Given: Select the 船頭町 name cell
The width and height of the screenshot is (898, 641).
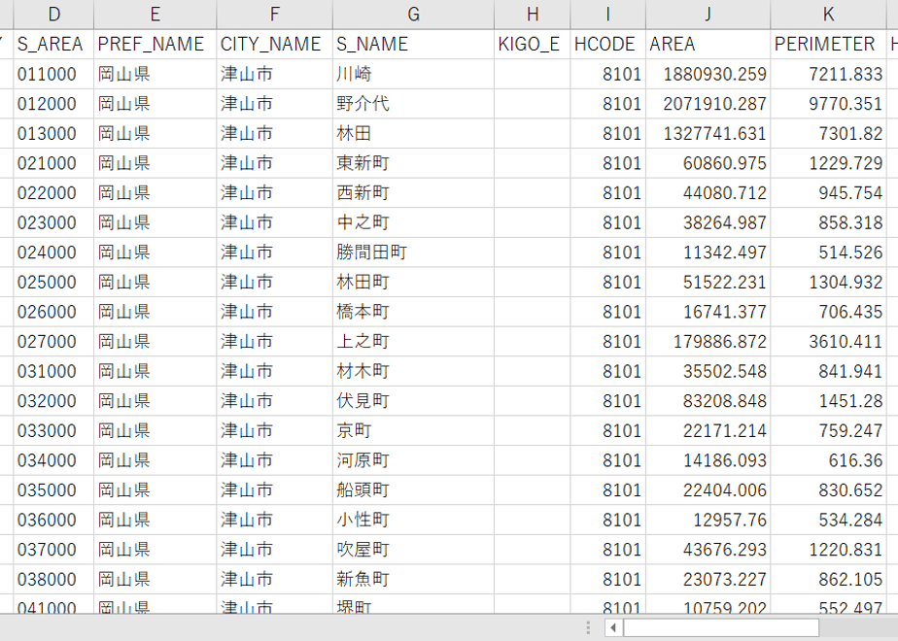Looking at the screenshot, I should pyautogui.click(x=413, y=490).
